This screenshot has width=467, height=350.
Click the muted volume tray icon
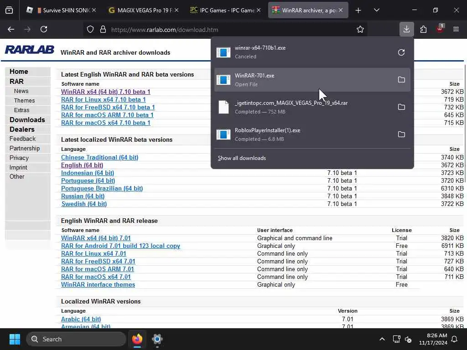[x=408, y=339]
